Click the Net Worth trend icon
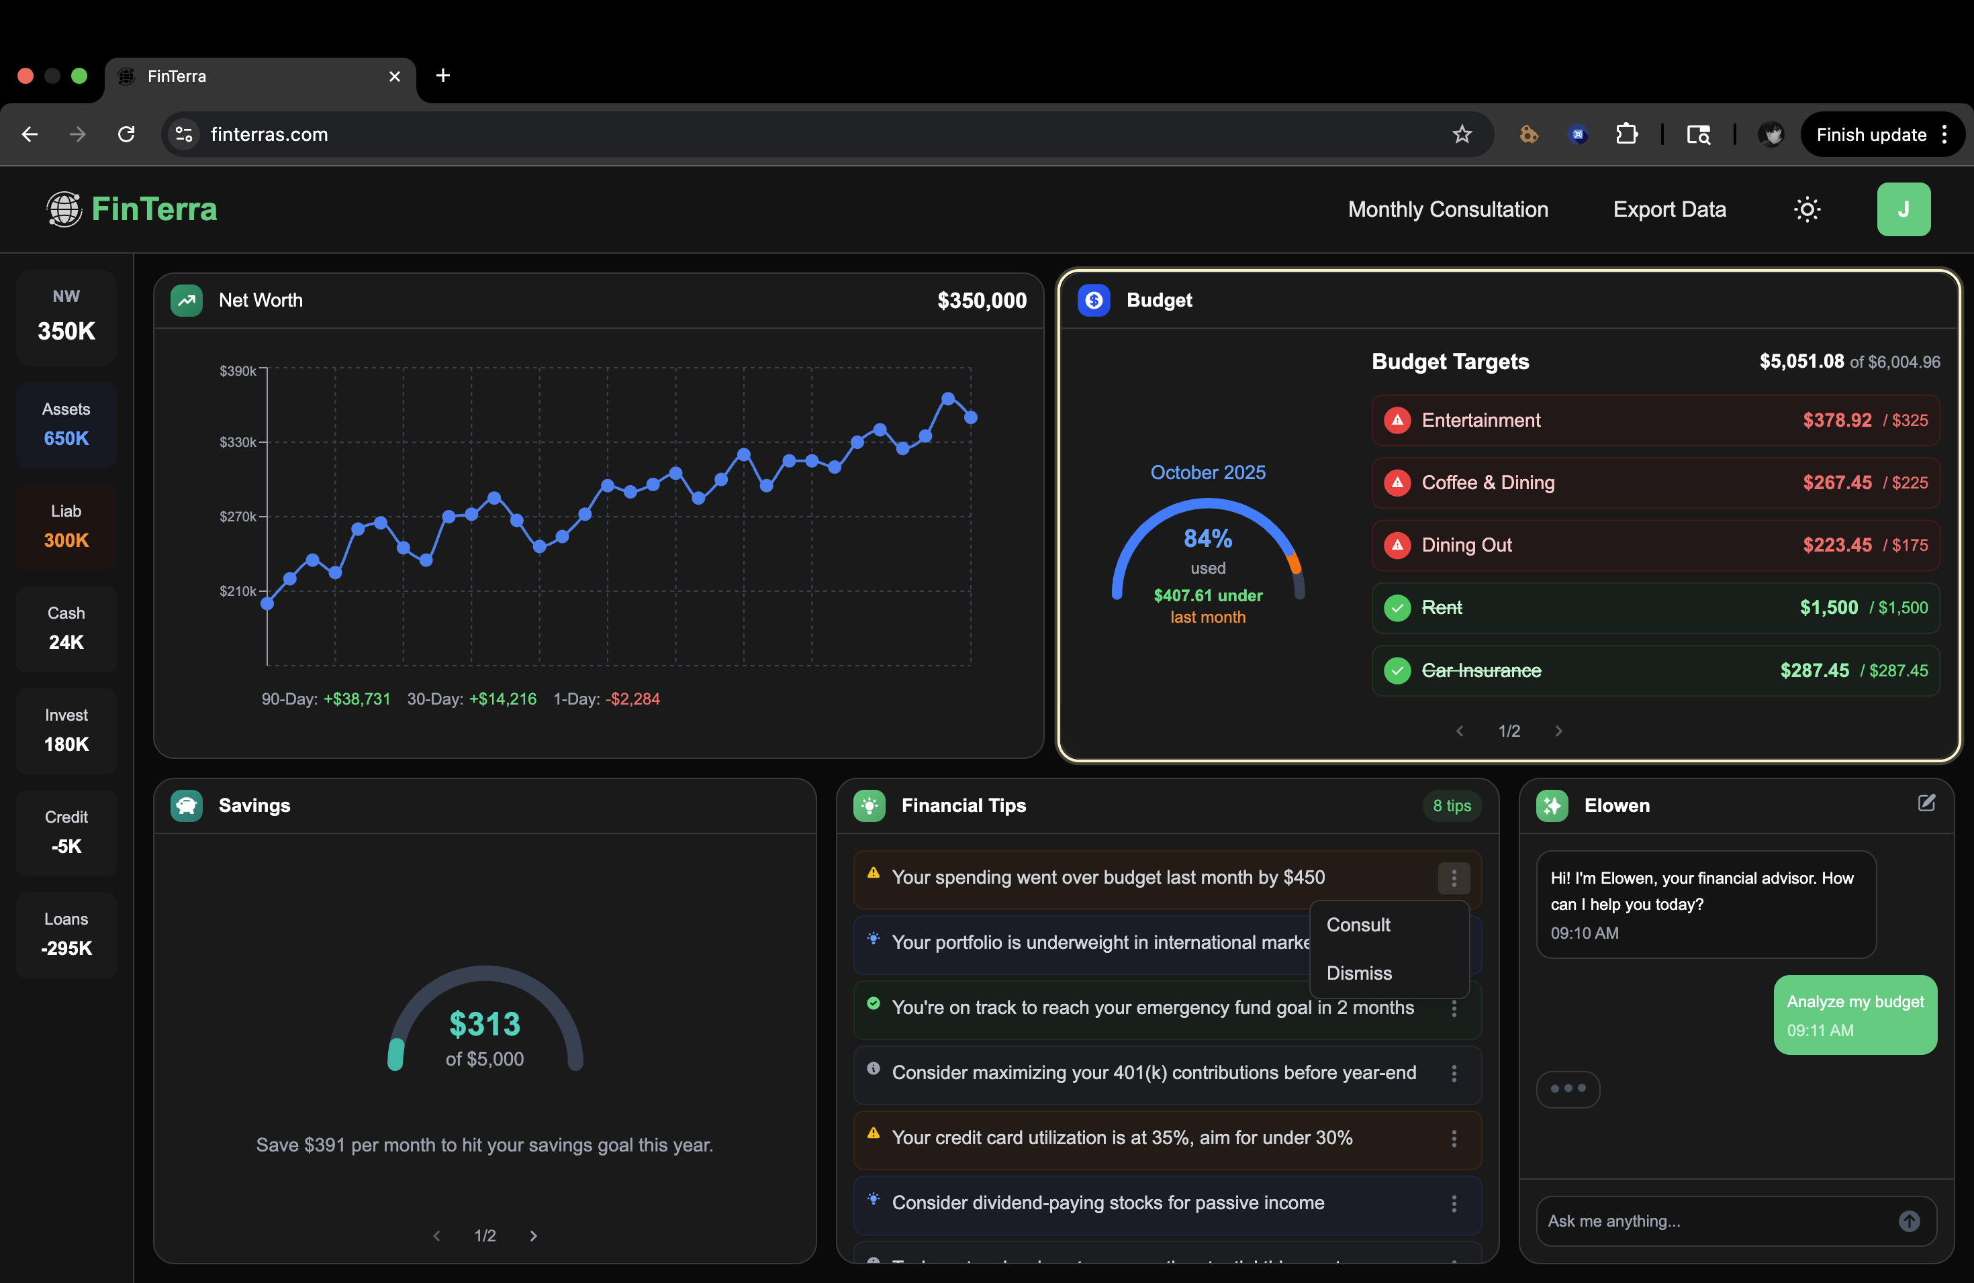Image resolution: width=1974 pixels, height=1283 pixels. pos(187,300)
